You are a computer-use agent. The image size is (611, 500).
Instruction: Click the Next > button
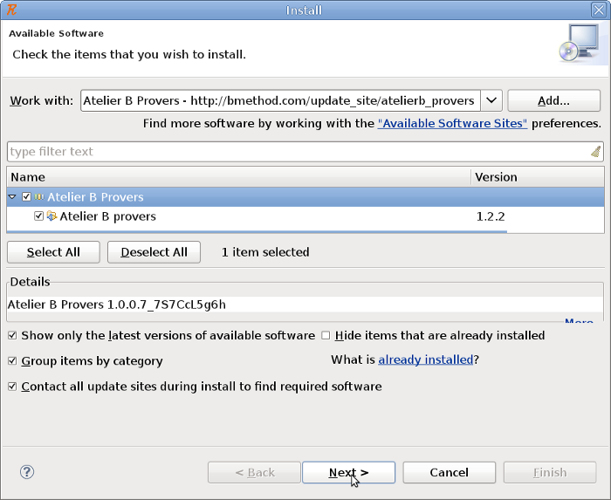349,472
